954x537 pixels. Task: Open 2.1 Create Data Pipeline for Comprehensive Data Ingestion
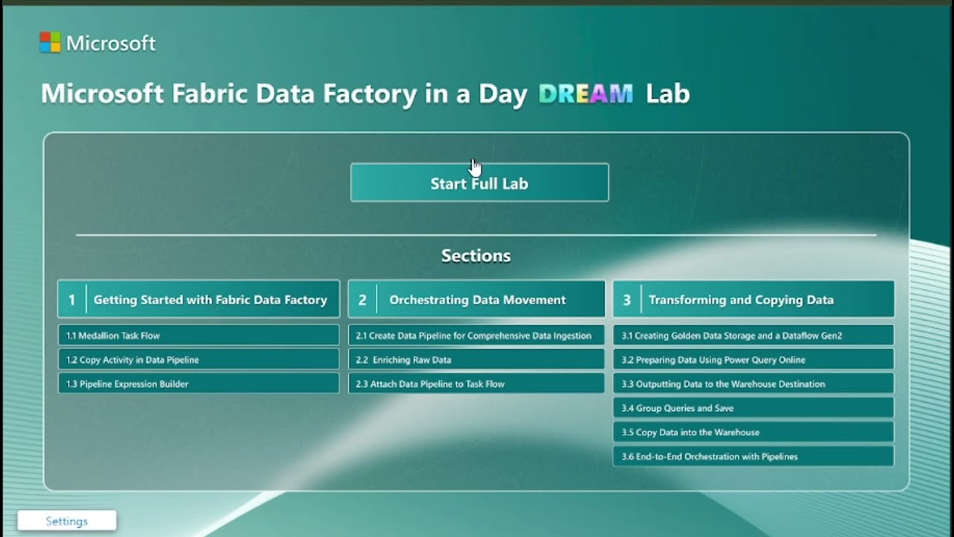tap(476, 336)
